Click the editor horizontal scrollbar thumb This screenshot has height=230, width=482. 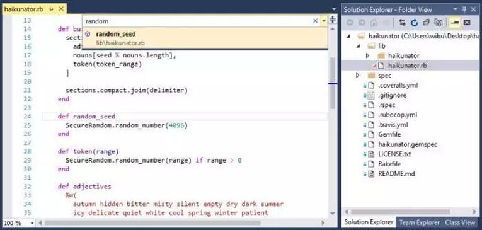pyautogui.click(x=152, y=222)
